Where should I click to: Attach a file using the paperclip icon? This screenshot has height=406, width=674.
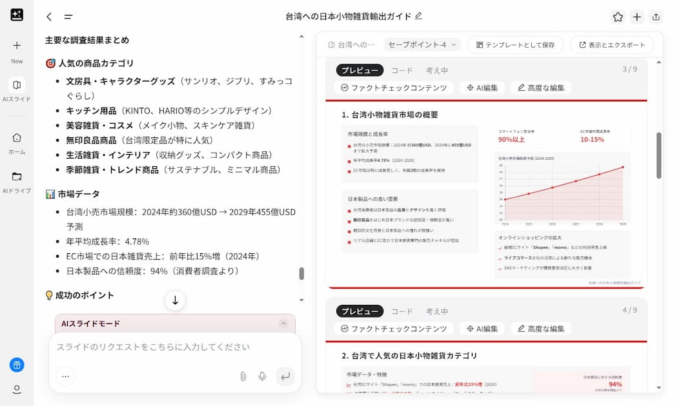tap(243, 376)
